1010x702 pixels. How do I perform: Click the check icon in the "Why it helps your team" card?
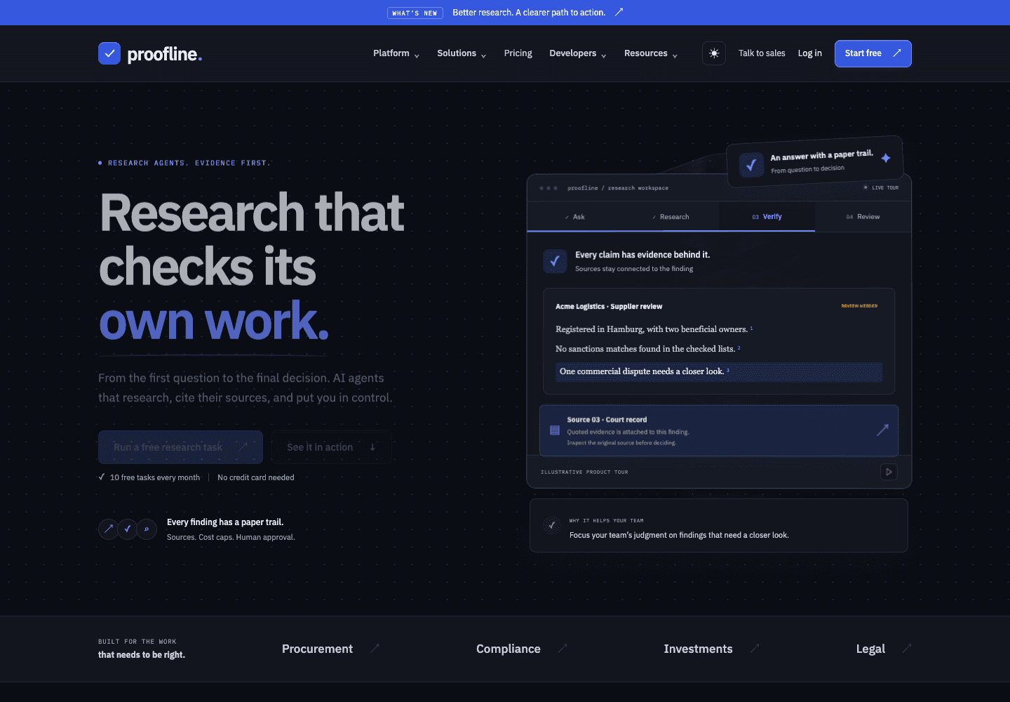click(552, 525)
